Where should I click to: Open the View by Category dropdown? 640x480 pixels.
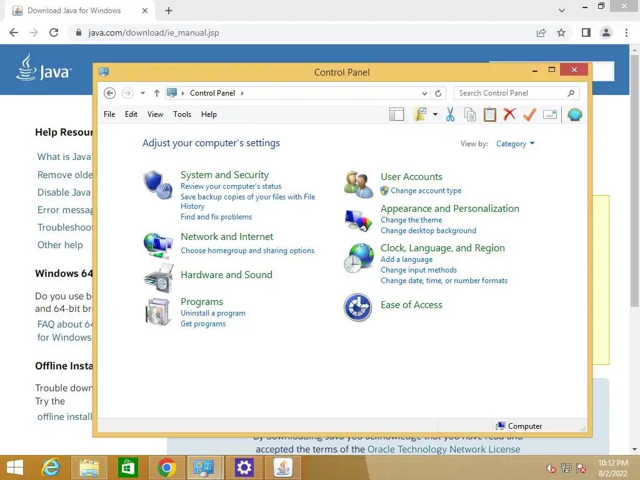click(515, 144)
